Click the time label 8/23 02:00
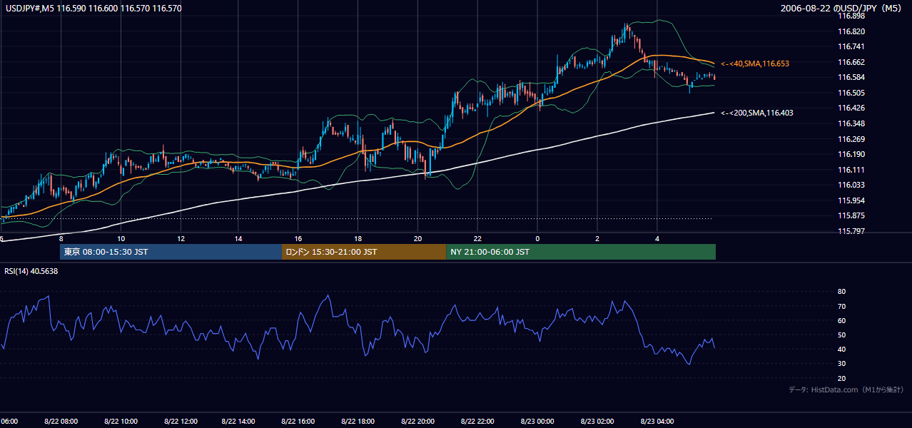 (x=597, y=421)
